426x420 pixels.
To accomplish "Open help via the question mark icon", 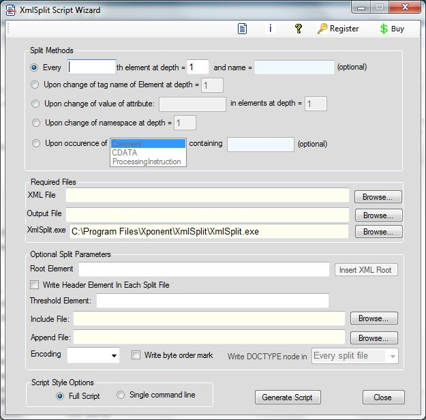I will (299, 28).
